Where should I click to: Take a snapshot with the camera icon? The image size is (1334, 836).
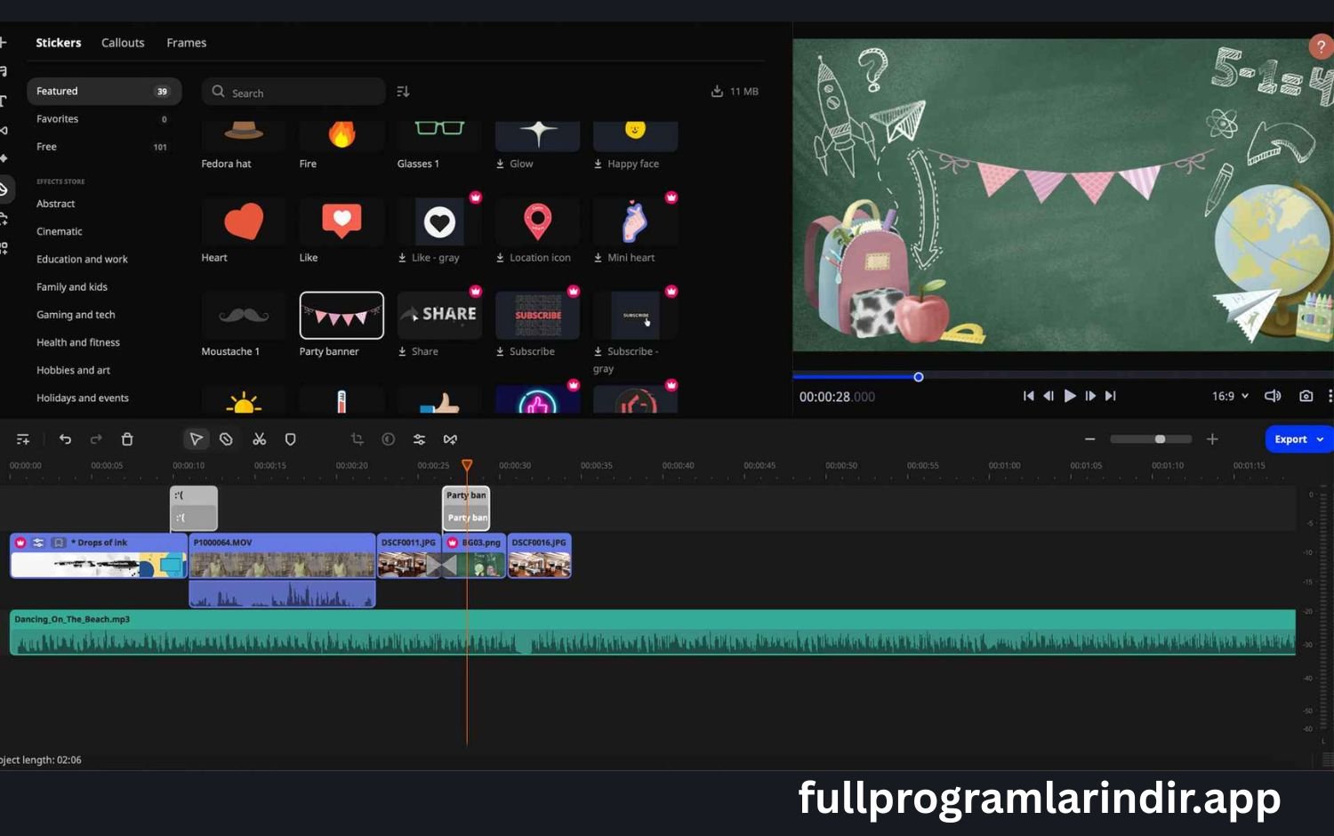(x=1306, y=396)
